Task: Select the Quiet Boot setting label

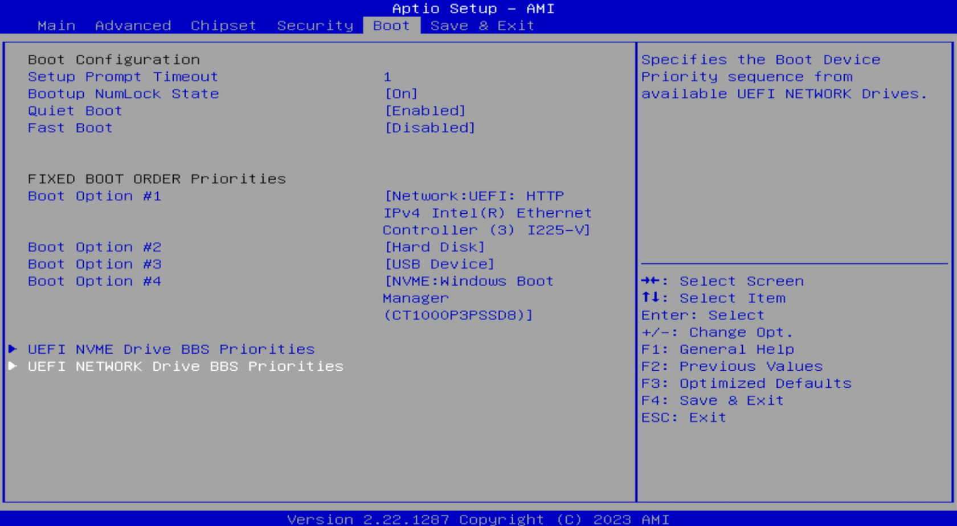Action: coord(75,111)
